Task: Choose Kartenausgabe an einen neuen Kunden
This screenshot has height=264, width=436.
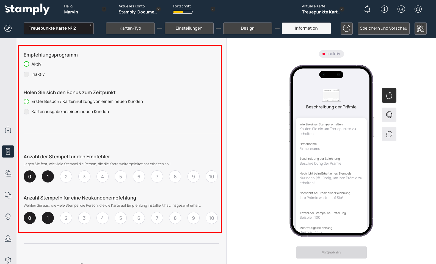Action: (x=27, y=112)
